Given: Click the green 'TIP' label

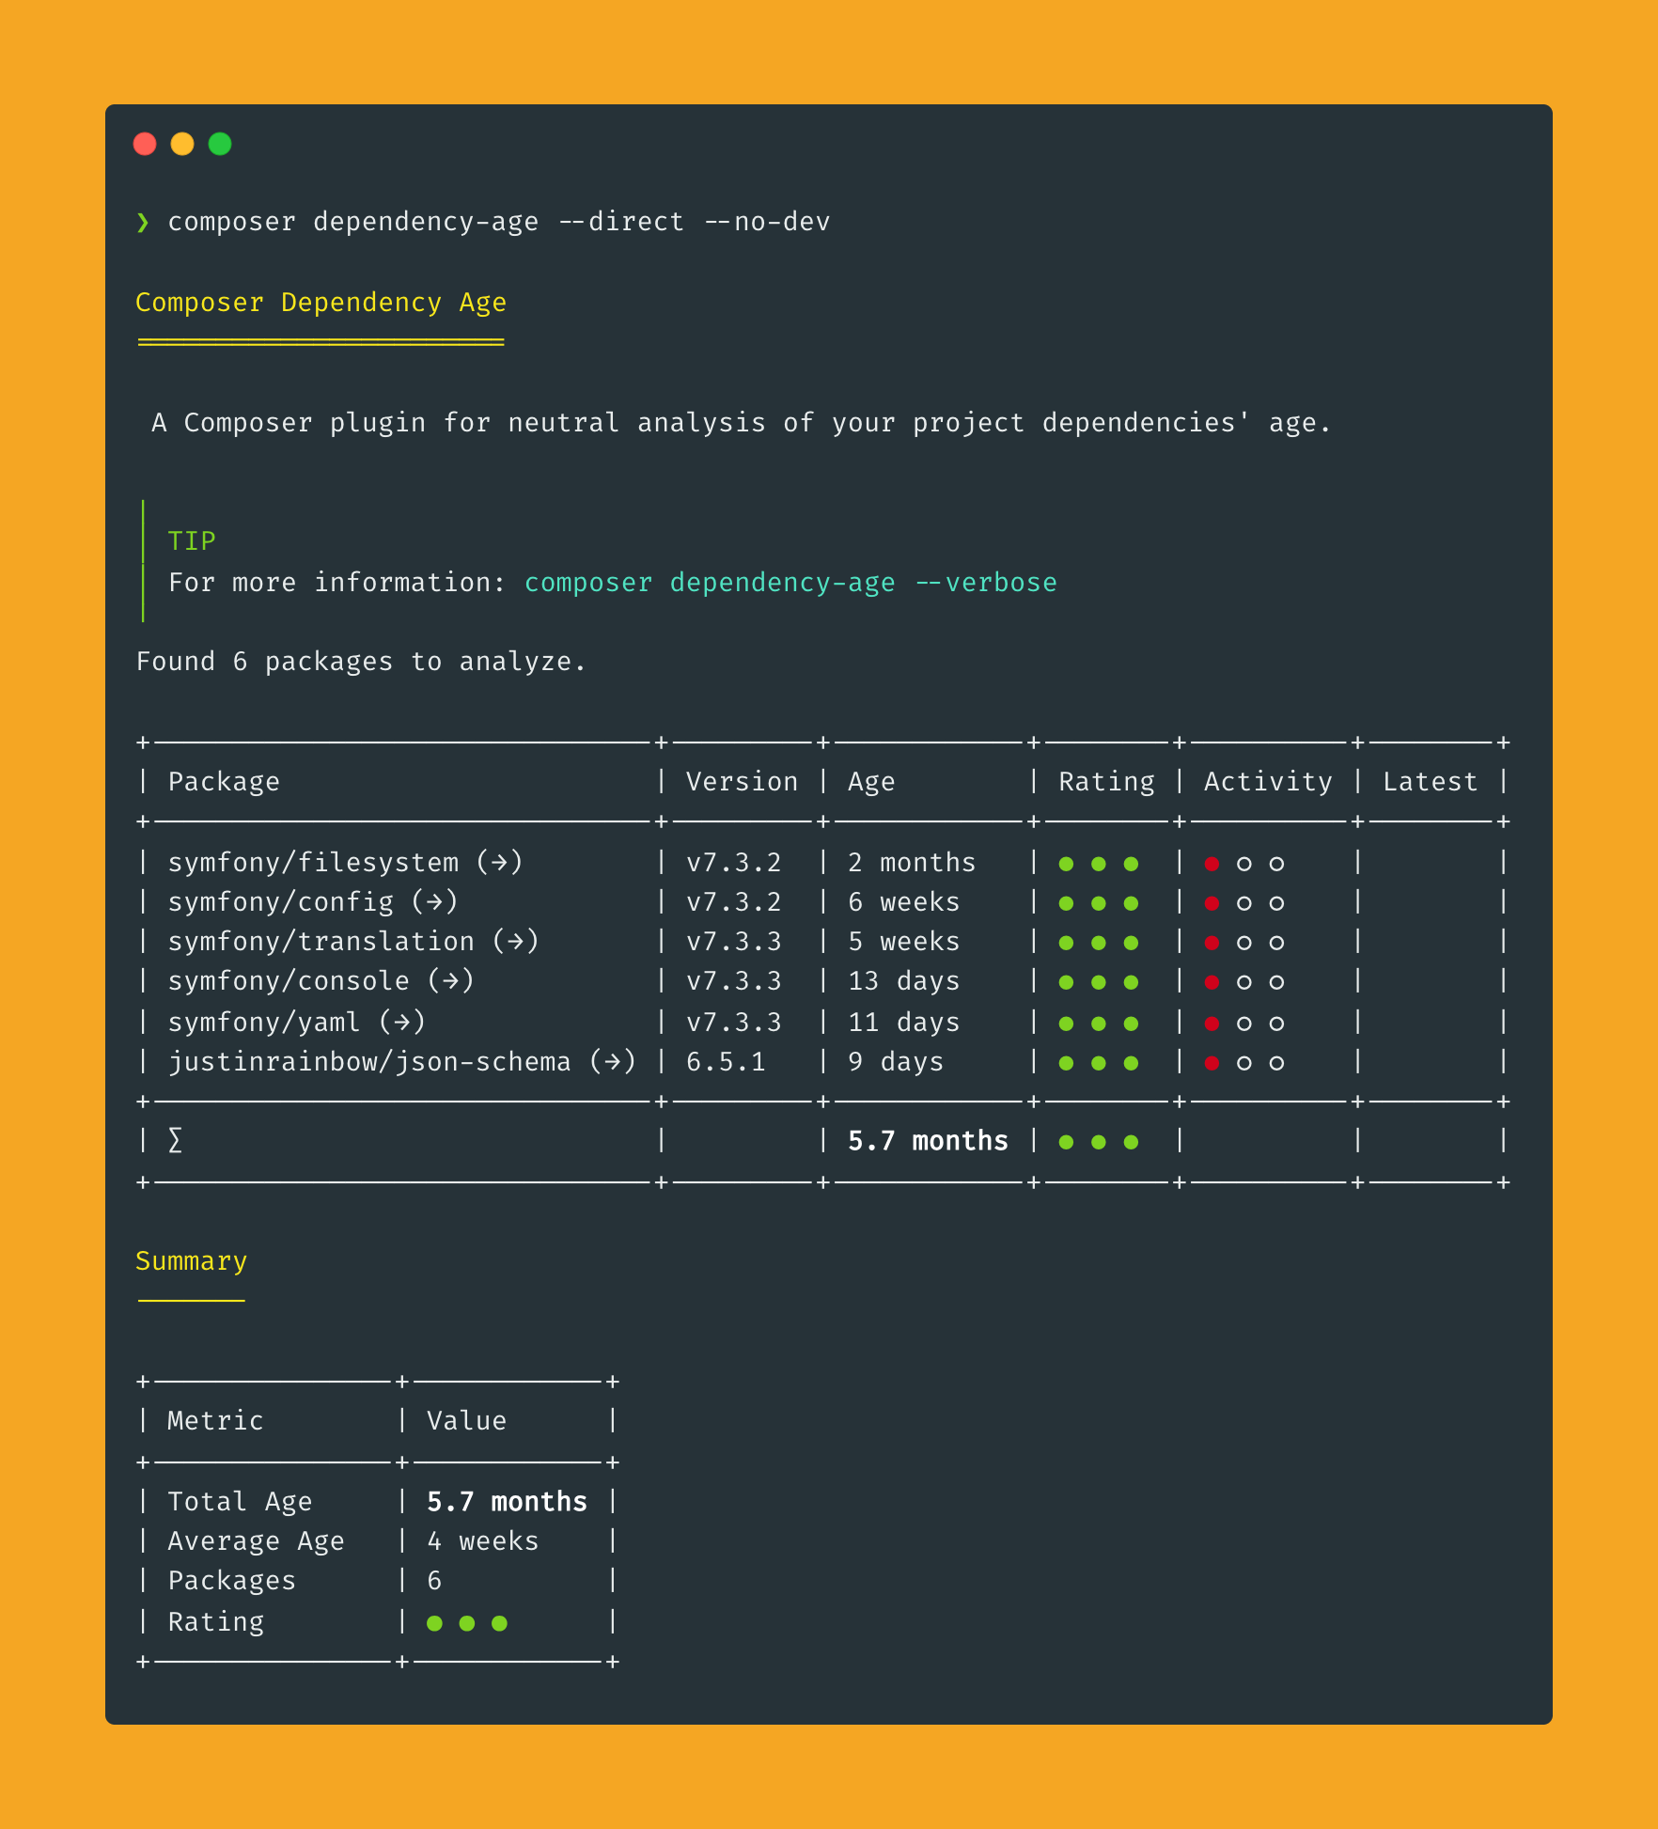Looking at the screenshot, I should (x=192, y=540).
